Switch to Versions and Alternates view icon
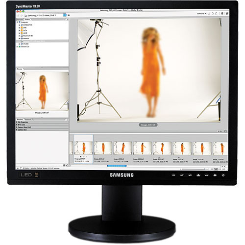The height and width of the screenshot is (245, 245). click(x=223, y=169)
